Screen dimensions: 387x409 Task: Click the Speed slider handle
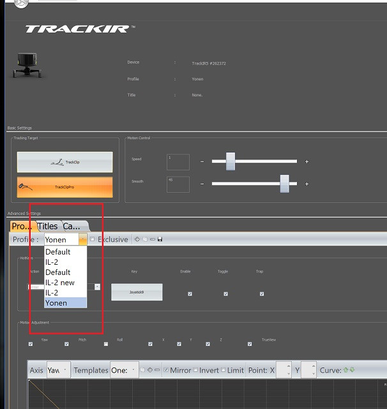[231, 161]
